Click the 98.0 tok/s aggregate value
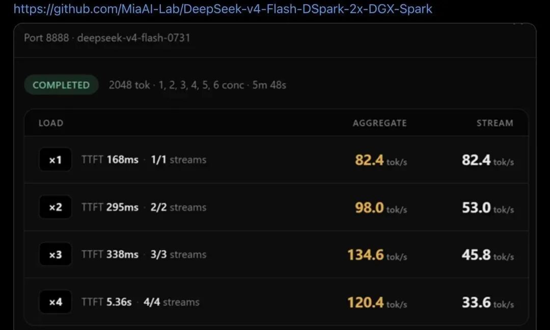Image resolution: width=550 pixels, height=330 pixels. click(x=381, y=208)
